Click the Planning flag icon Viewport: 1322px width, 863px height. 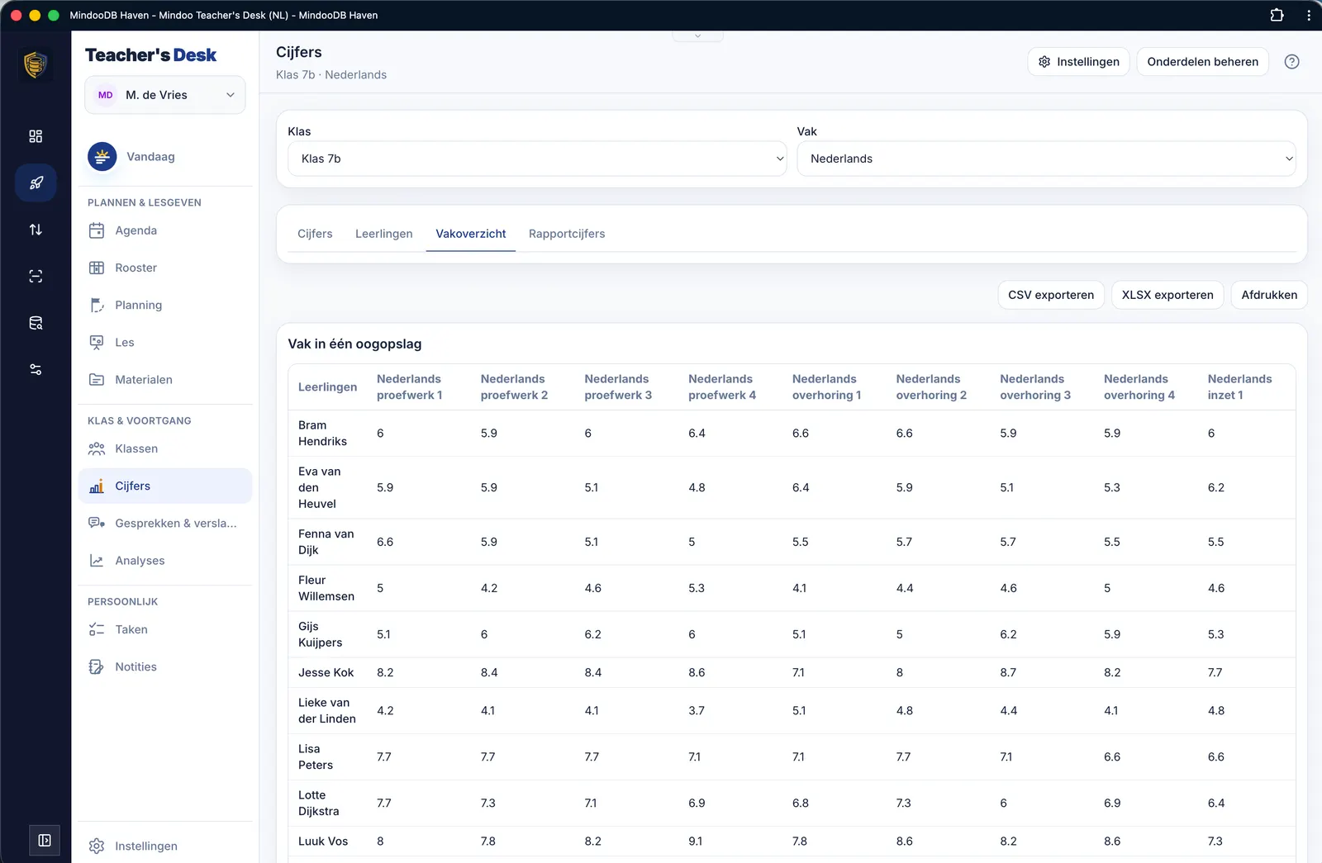click(97, 305)
